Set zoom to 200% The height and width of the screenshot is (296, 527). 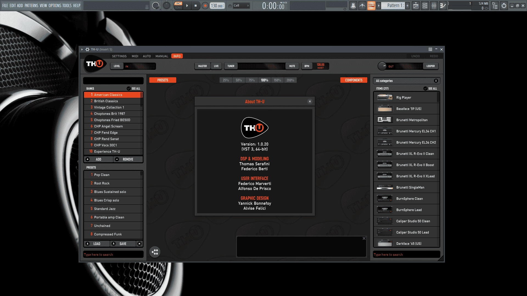click(x=290, y=80)
